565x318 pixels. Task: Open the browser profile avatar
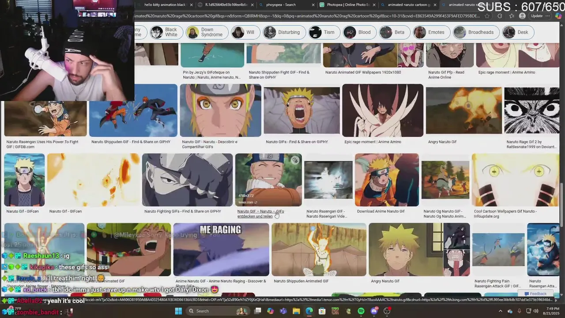click(522, 16)
